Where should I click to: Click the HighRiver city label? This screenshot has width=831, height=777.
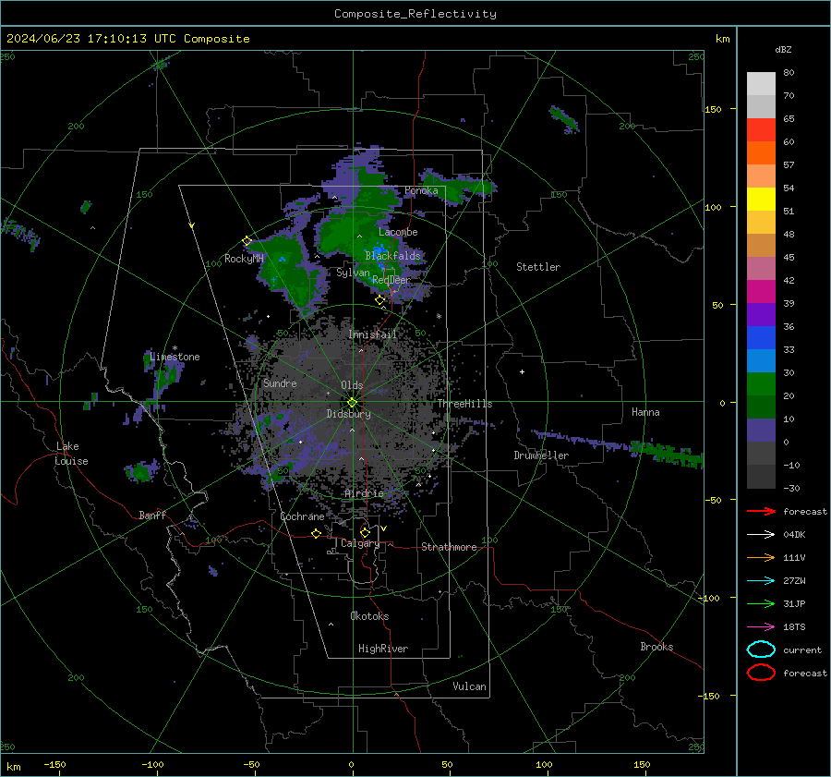(x=383, y=649)
